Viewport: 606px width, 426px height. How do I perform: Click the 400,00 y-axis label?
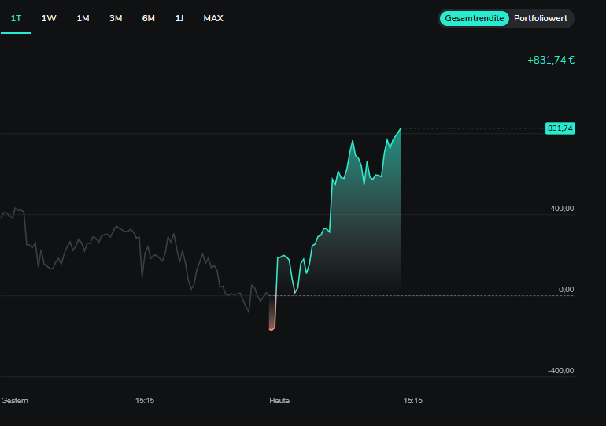click(x=562, y=209)
